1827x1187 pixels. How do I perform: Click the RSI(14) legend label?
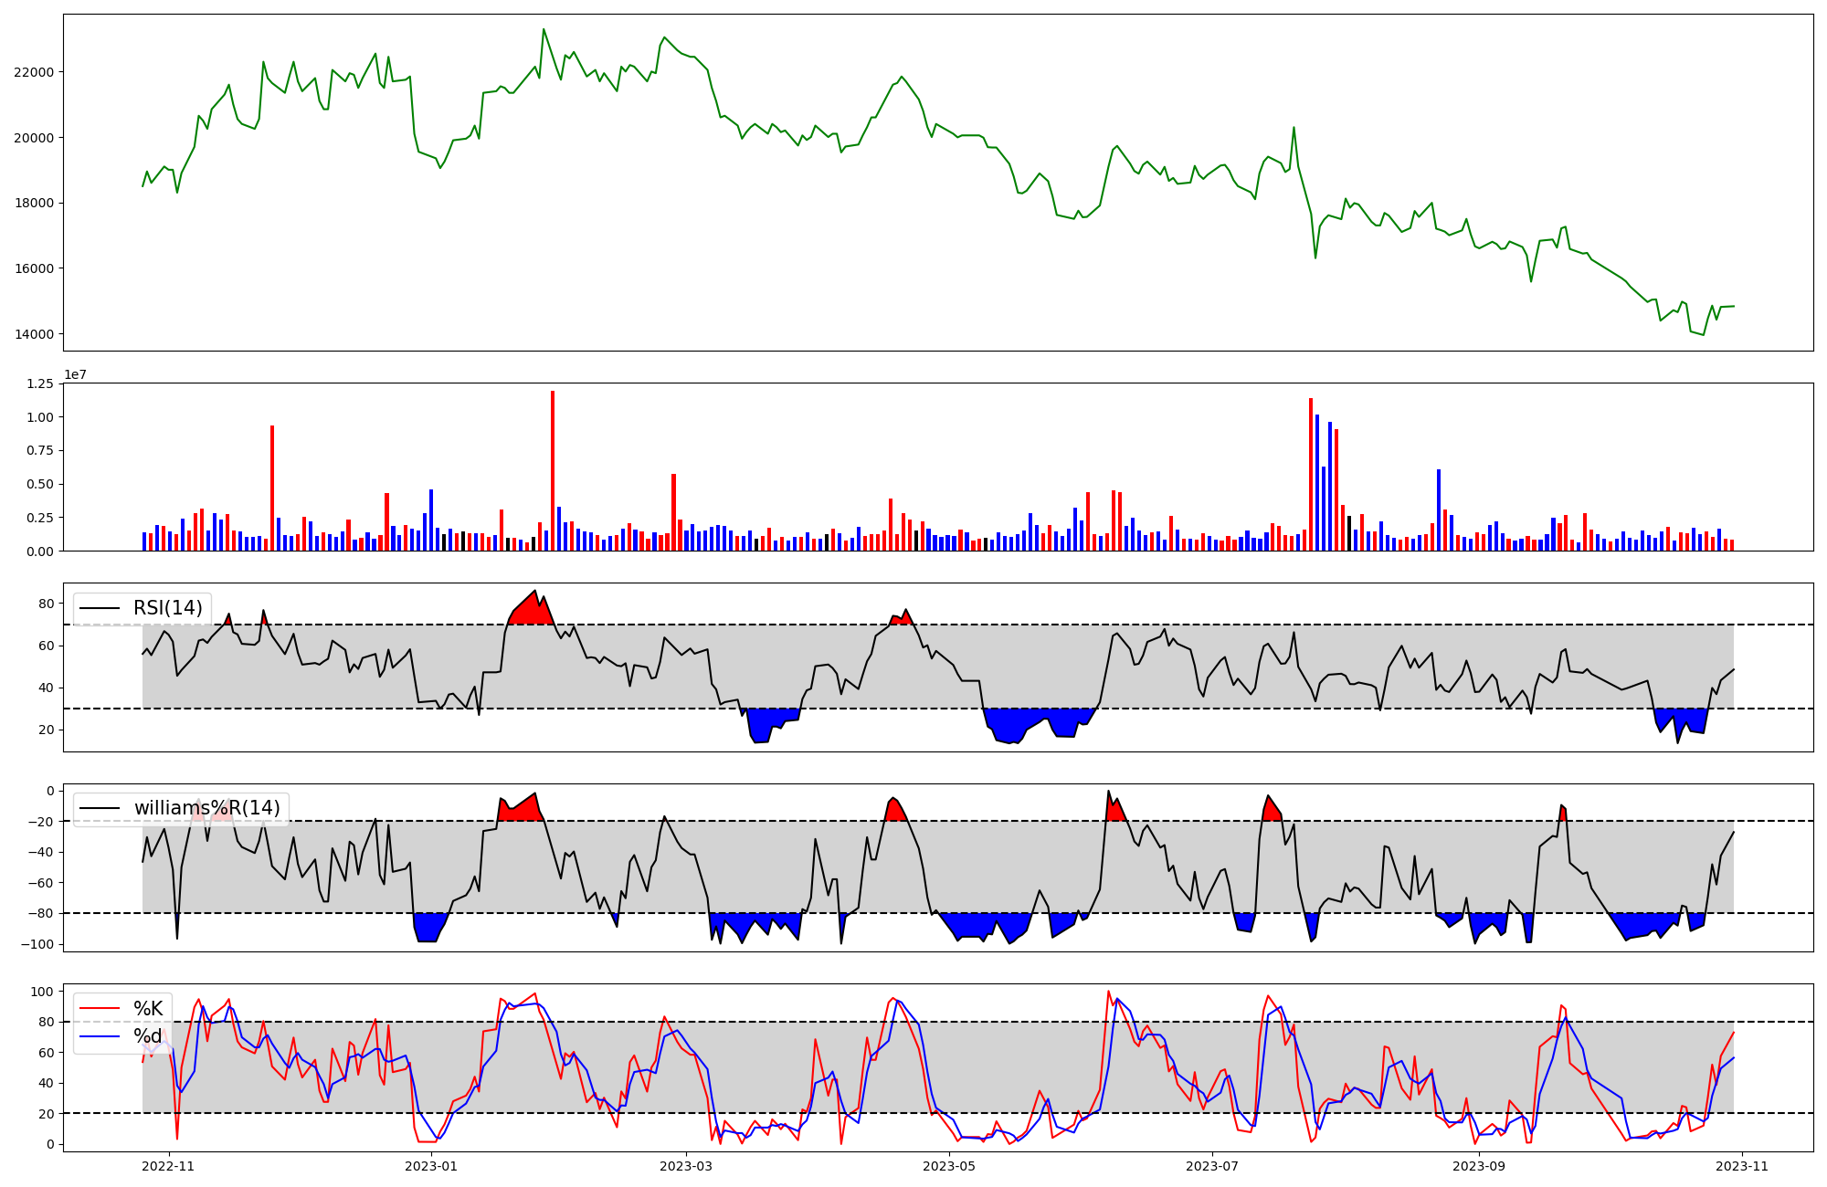[x=167, y=608]
